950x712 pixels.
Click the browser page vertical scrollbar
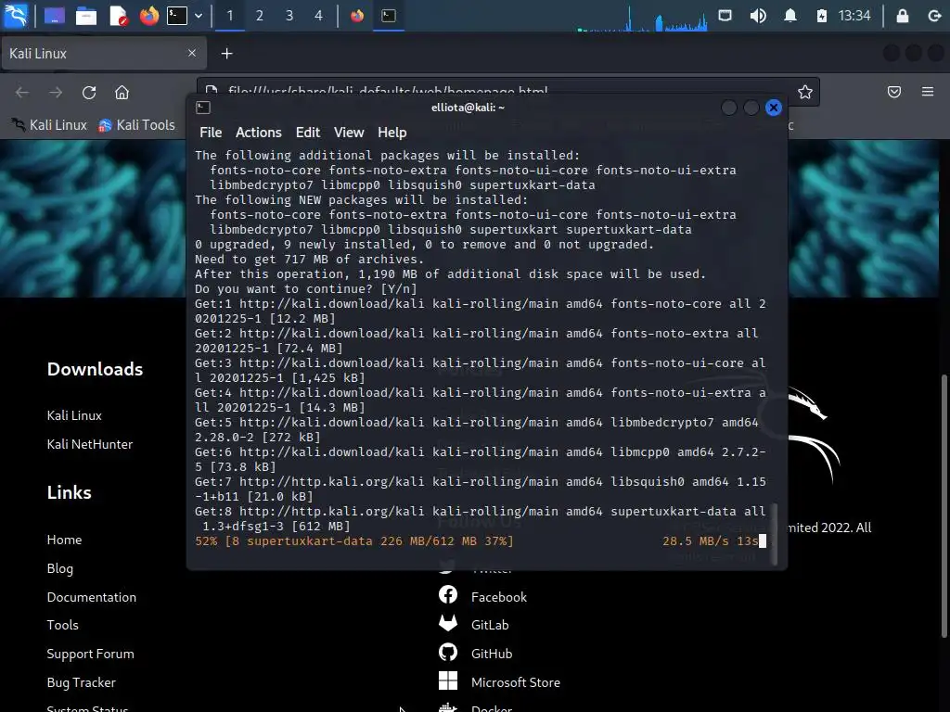[944, 505]
